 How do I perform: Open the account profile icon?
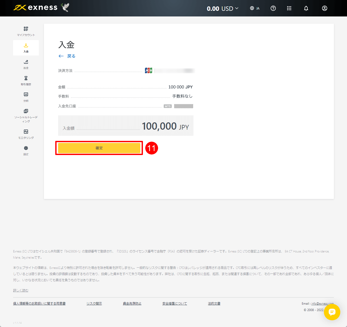(x=324, y=8)
